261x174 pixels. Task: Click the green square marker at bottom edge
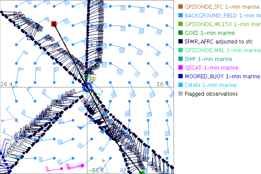[x=141, y=172]
